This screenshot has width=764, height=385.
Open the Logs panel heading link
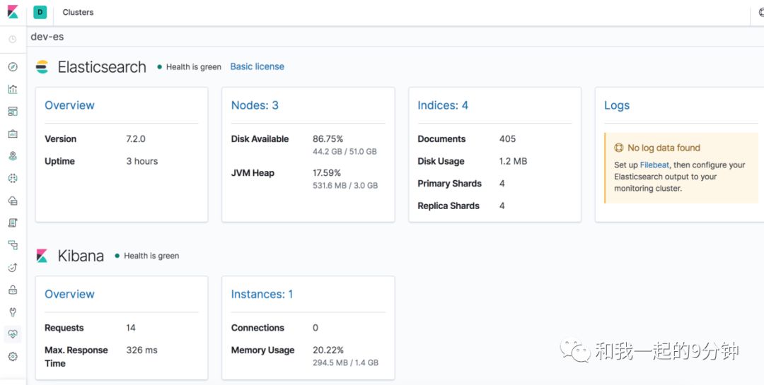tap(617, 105)
